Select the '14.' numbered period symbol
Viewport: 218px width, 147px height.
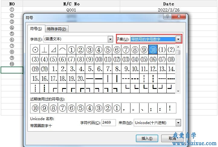point(171,69)
